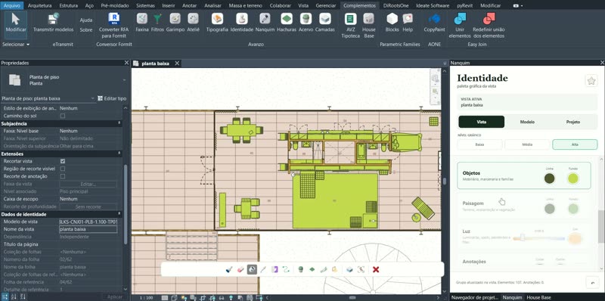This screenshot has height=301, width=605.
Task: Click the Nome da vista input field
Action: pyautogui.click(x=88, y=229)
